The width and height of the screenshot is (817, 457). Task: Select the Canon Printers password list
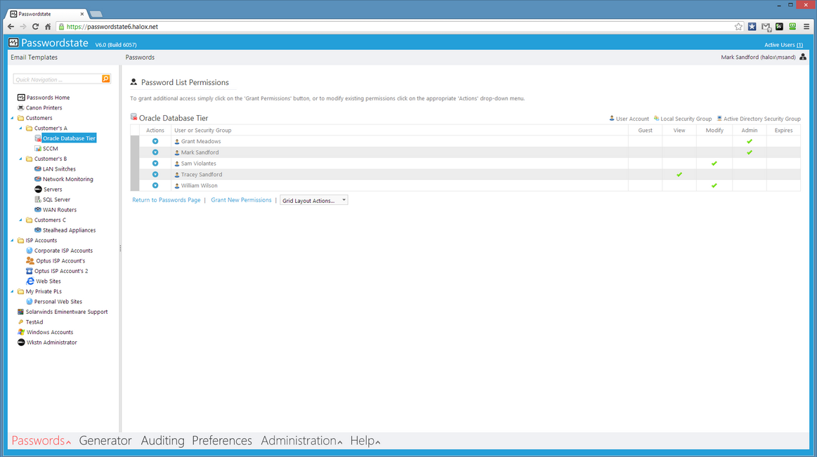tap(44, 107)
